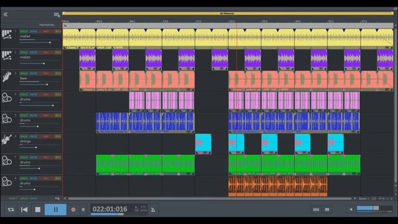
Task: Collapse the track header panel with the double-chevron
Action: point(6,14)
